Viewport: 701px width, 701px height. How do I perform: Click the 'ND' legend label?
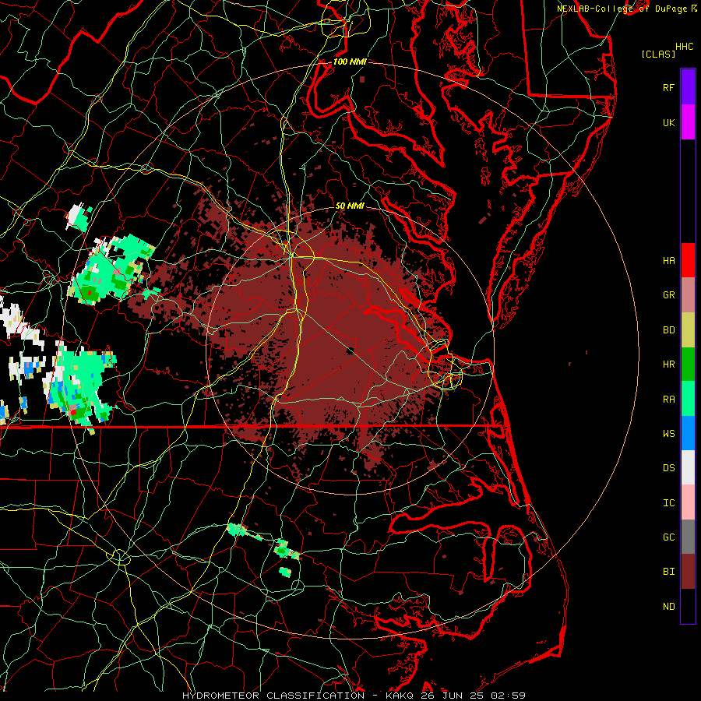[x=668, y=607]
